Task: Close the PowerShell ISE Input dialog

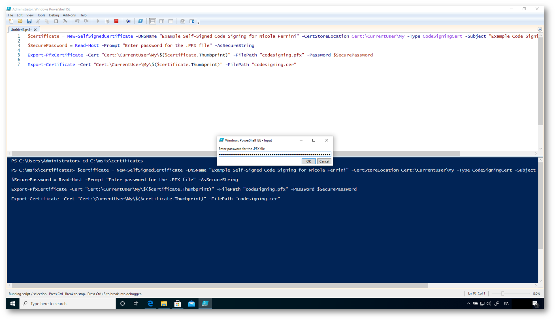Action: tap(327, 140)
